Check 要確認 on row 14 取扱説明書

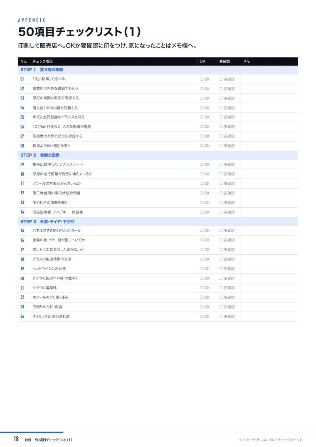tap(221, 212)
